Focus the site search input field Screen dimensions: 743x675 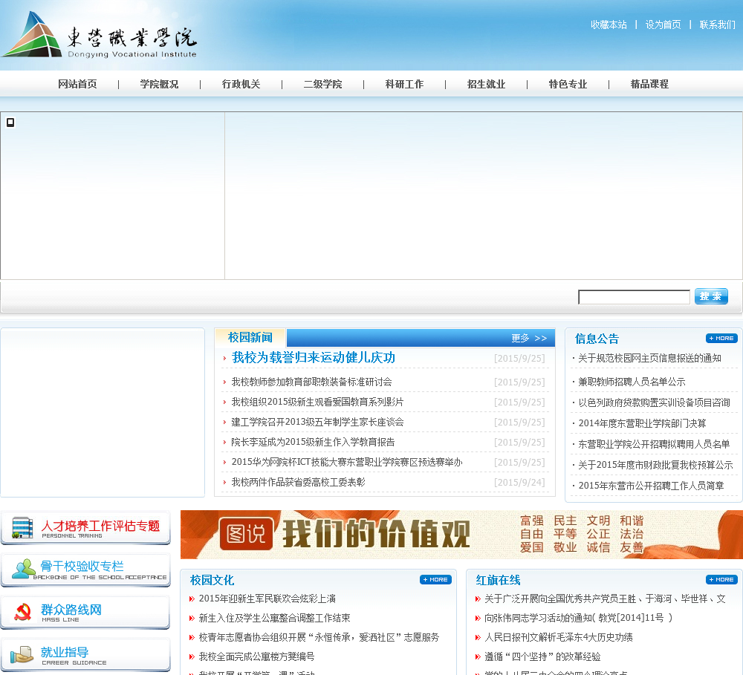click(634, 297)
